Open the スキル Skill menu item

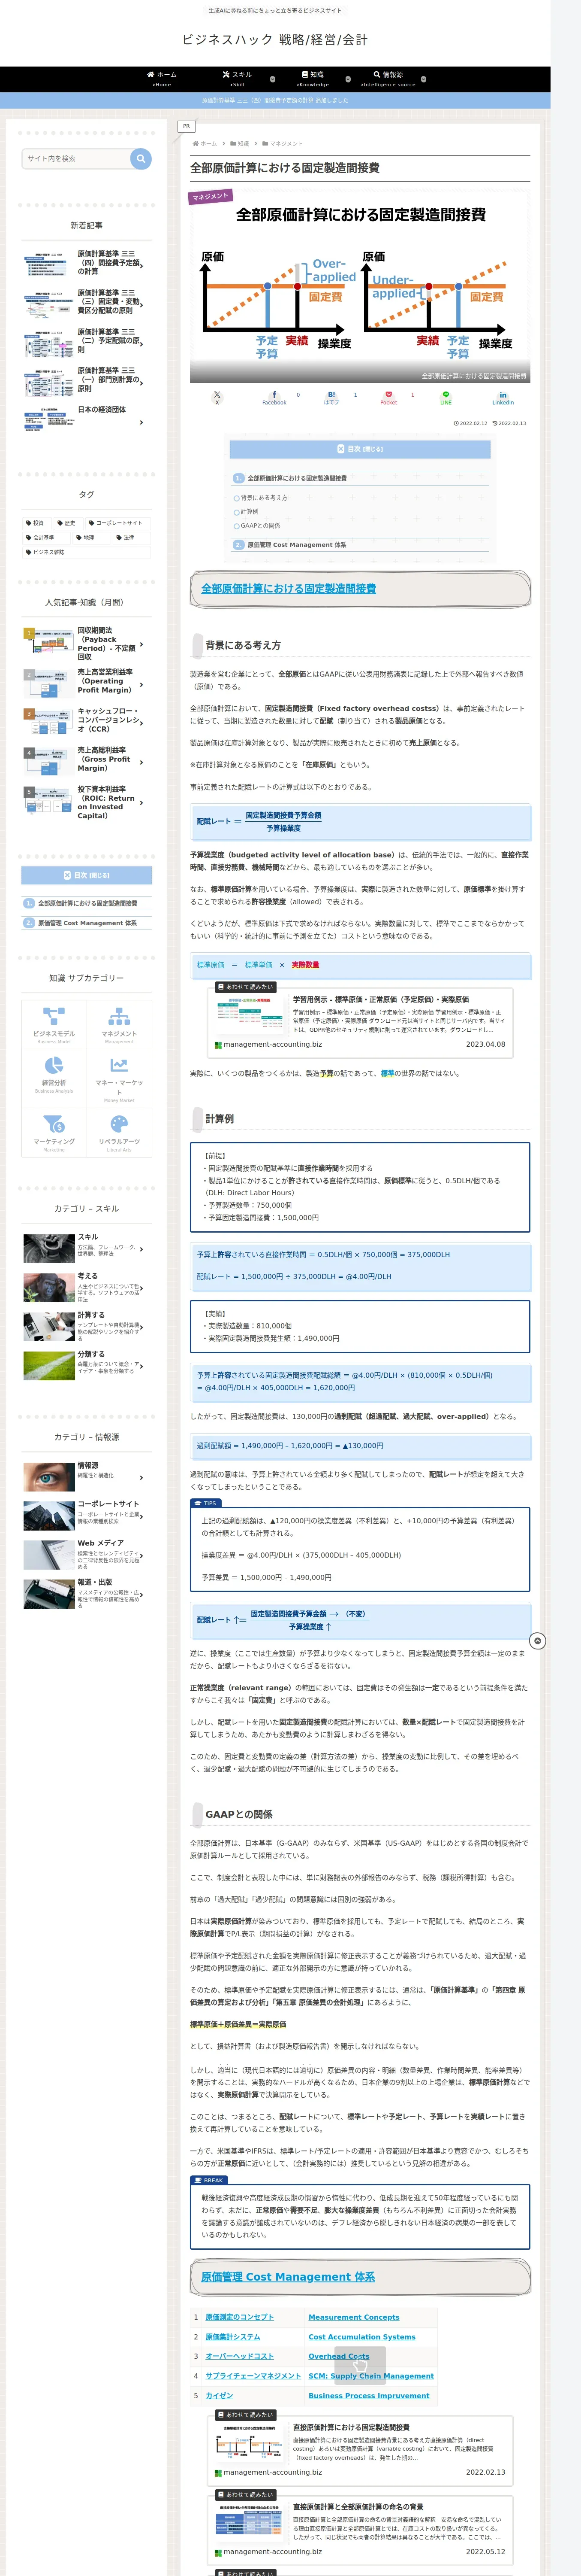pos(238,79)
